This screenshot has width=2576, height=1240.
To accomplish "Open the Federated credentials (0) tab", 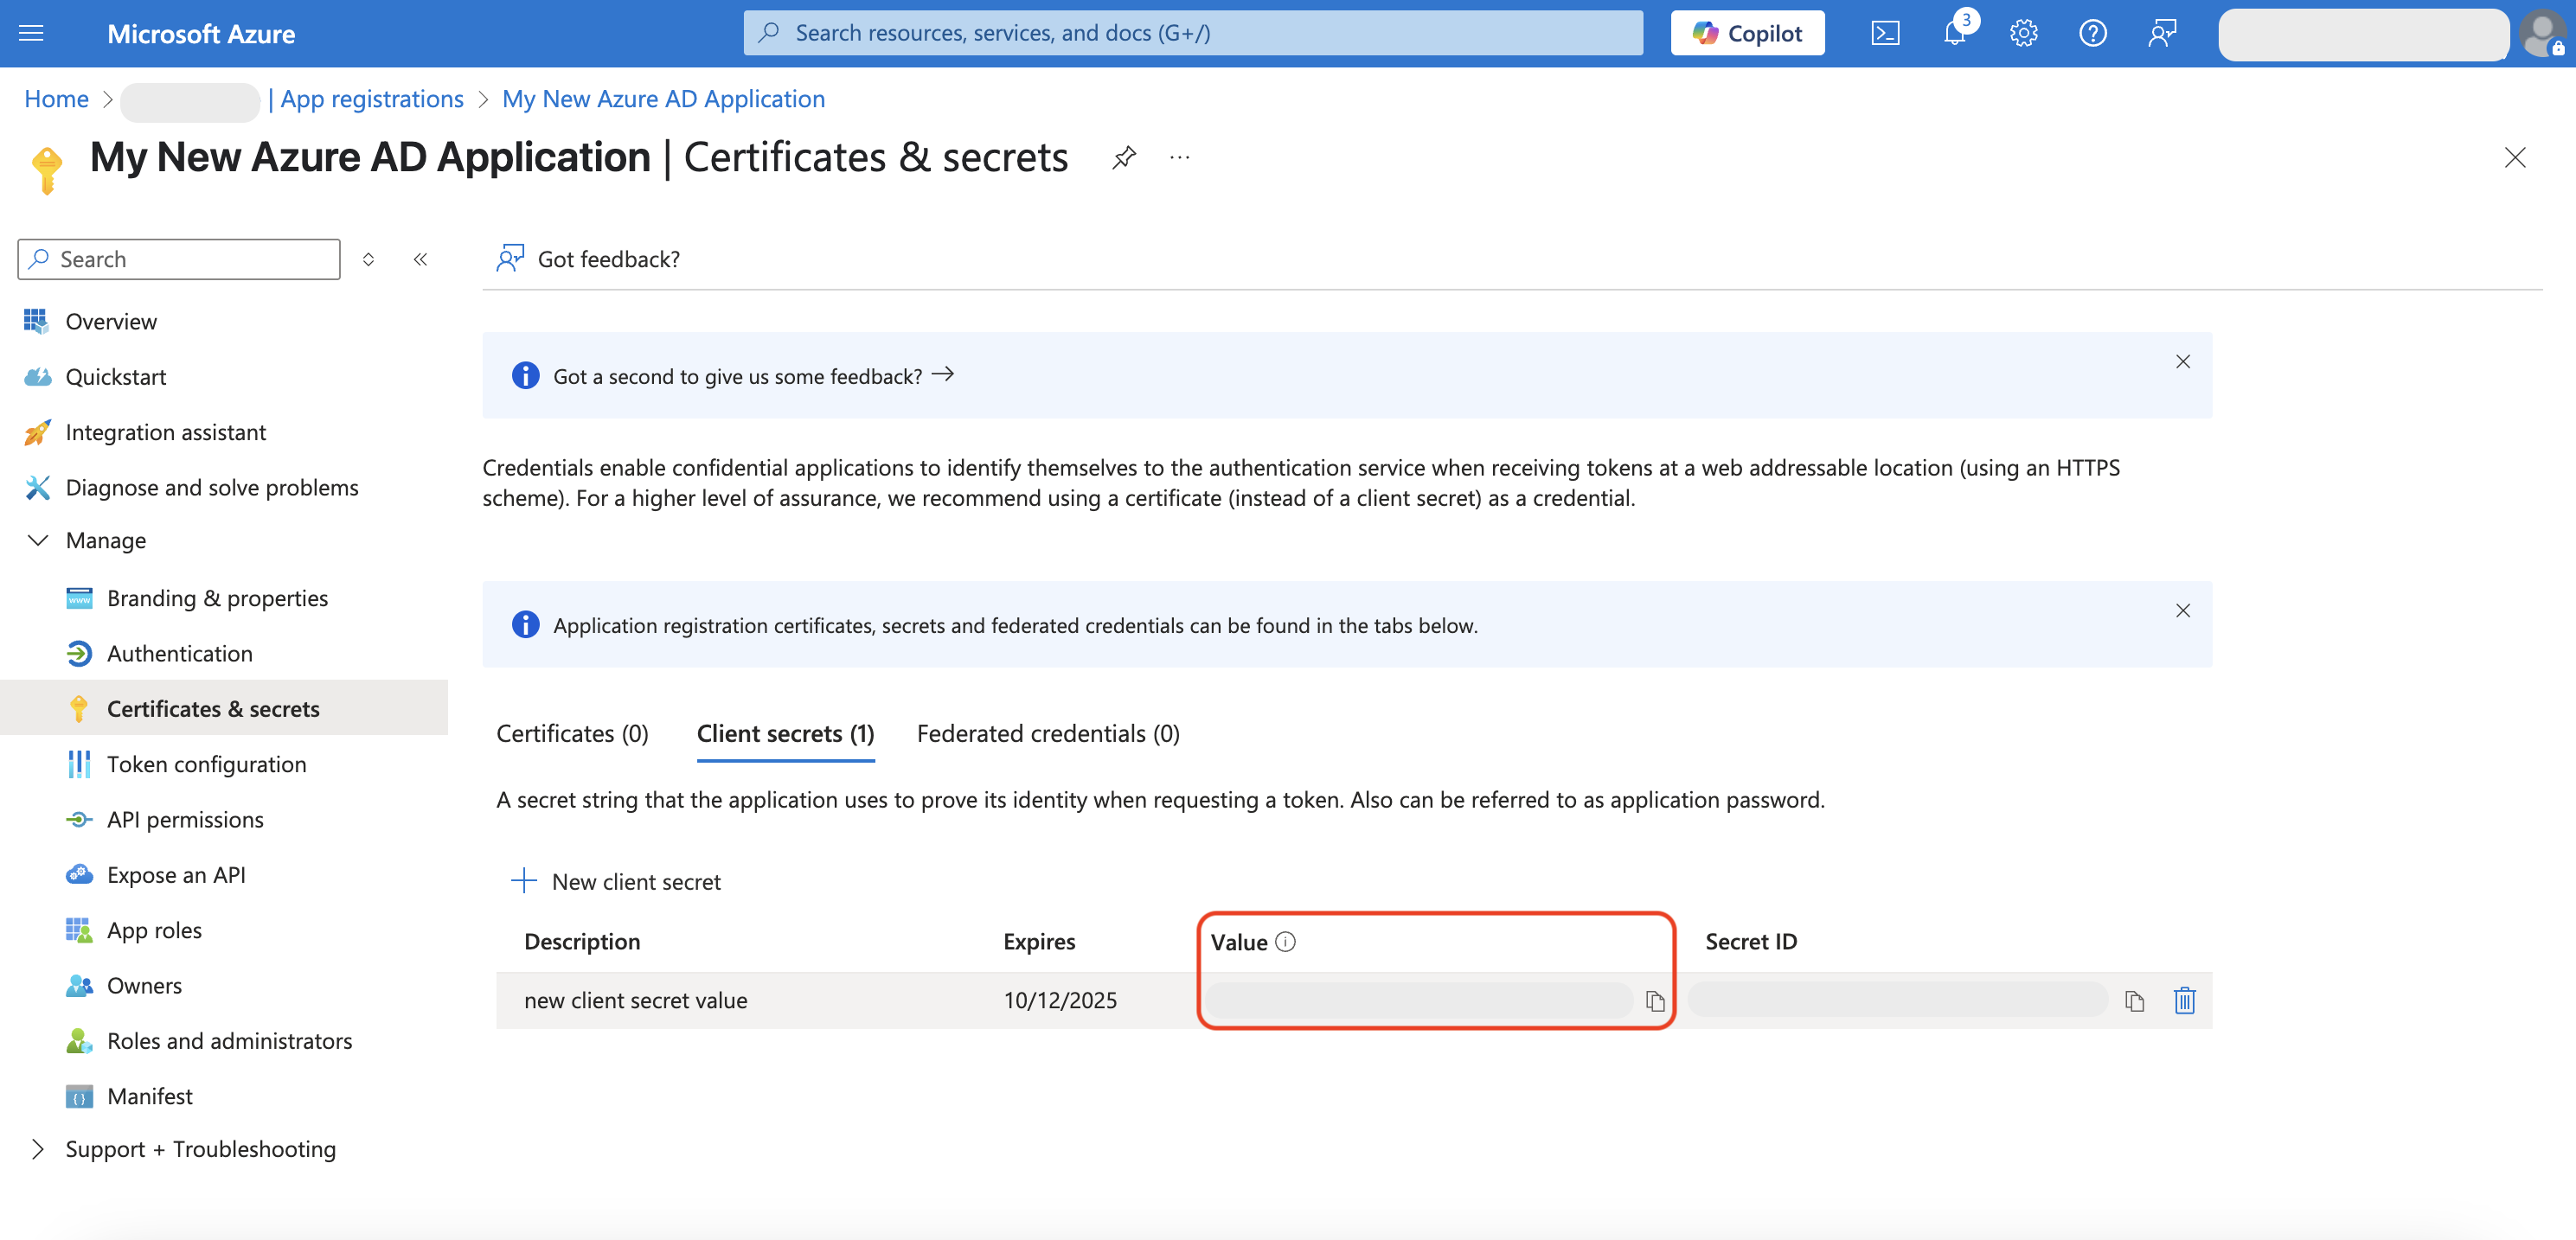I will point(1048,733).
